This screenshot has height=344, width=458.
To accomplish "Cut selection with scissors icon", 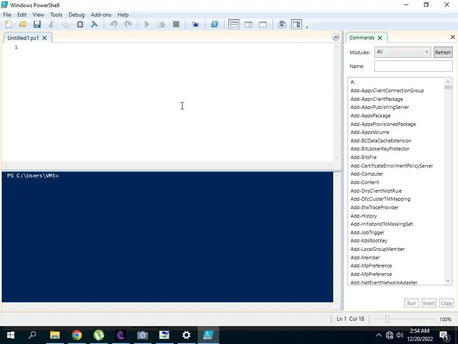I will click(51, 24).
